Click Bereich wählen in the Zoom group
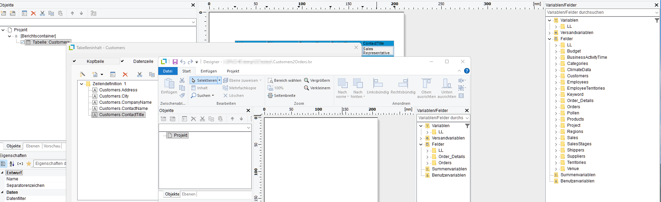The width and height of the screenshot is (661, 202). pyautogui.click(x=284, y=80)
